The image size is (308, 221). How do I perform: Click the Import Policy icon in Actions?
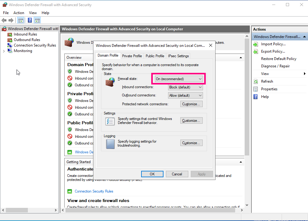256,44
